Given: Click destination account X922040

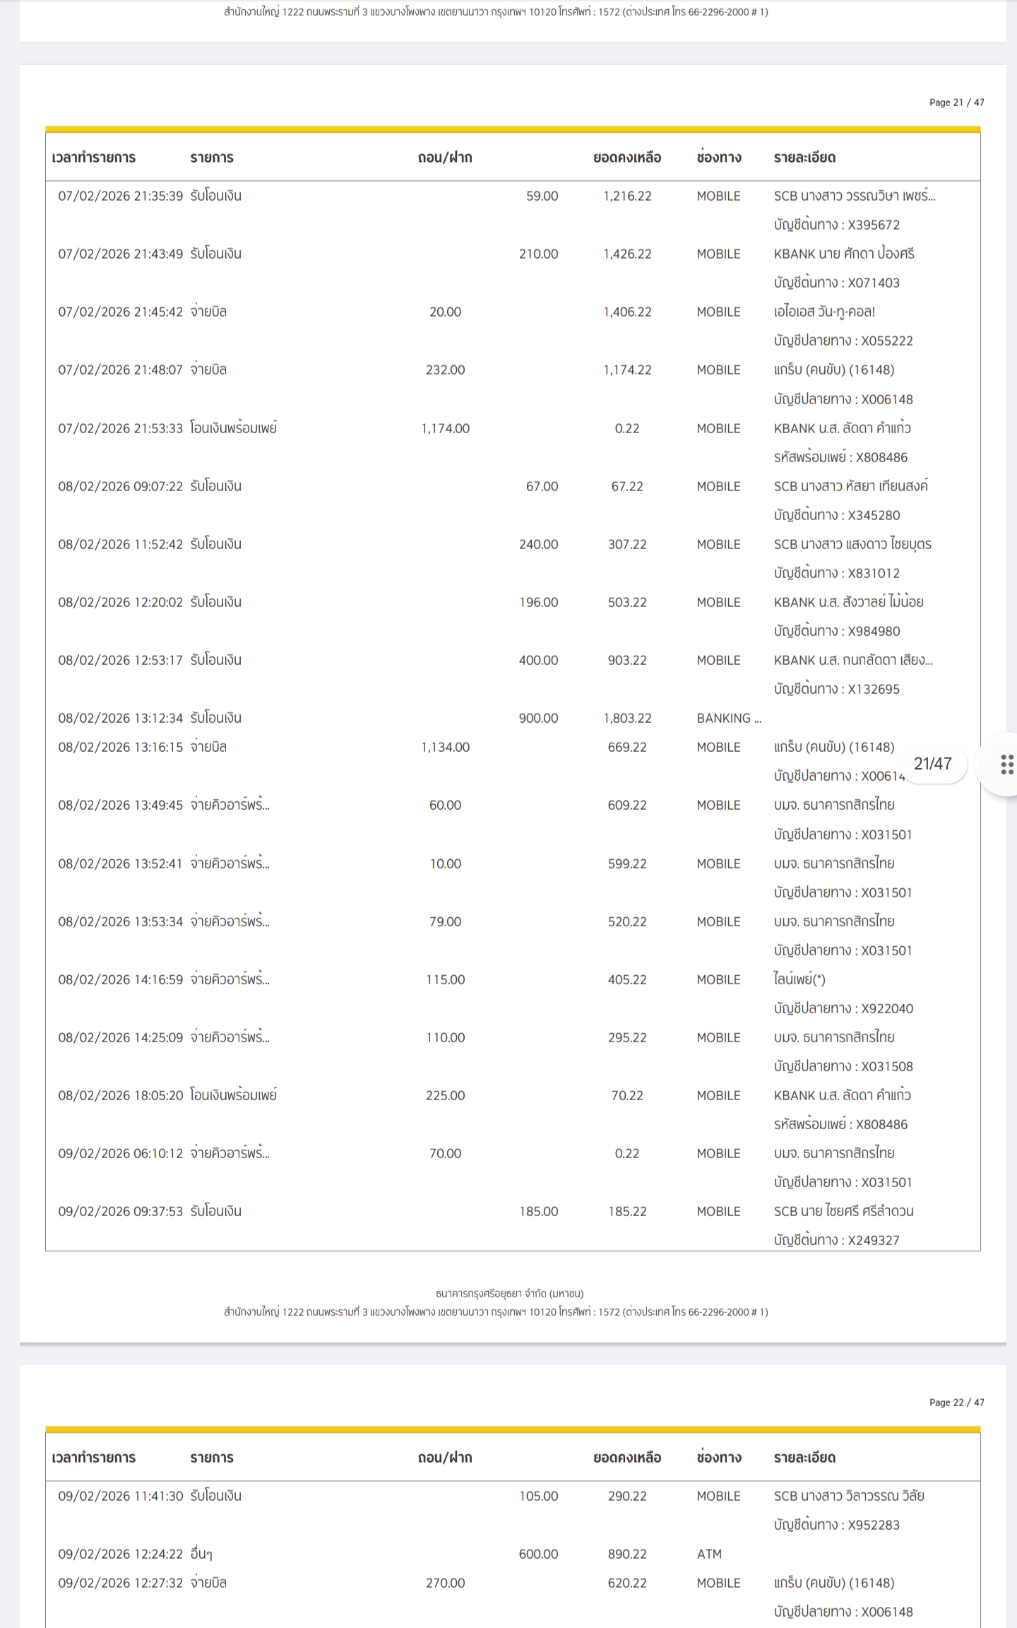Looking at the screenshot, I should pyautogui.click(x=886, y=1008).
